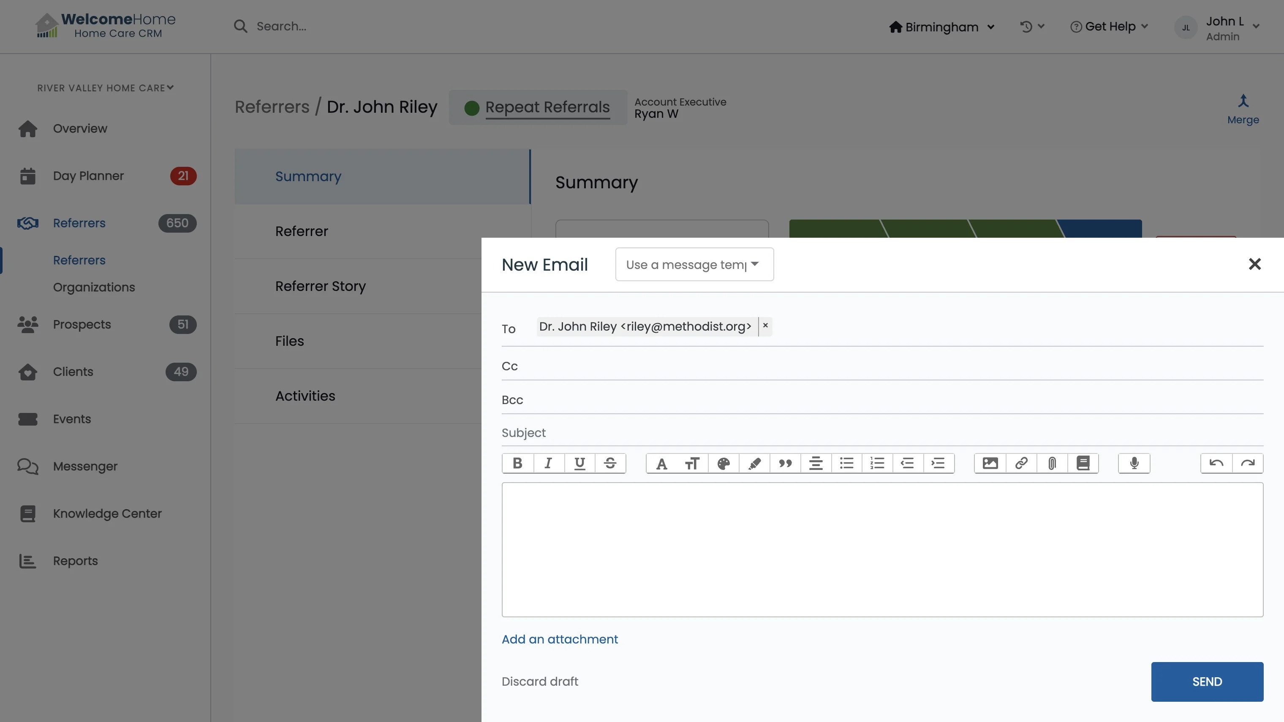
Task: Click the insert link icon
Action: click(x=1021, y=464)
